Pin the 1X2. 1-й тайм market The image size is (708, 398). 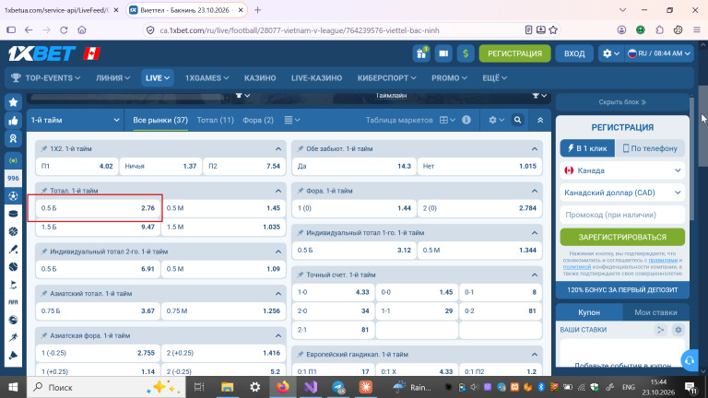click(x=44, y=148)
